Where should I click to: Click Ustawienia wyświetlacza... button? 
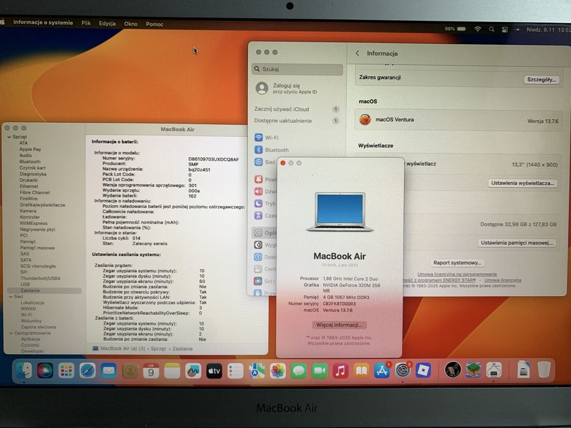(x=522, y=183)
